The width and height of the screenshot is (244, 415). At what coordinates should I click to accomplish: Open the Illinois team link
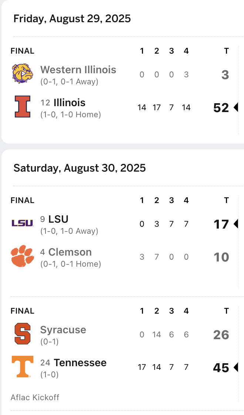70,102
